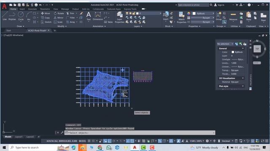
Task: Click the Mirror command
Action: [59, 18]
